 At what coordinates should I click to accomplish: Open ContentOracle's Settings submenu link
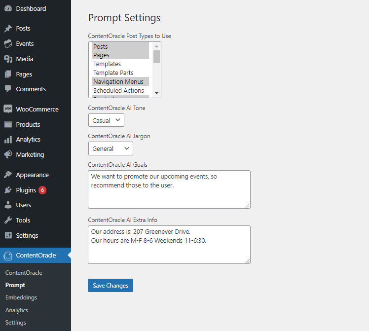tap(15, 323)
